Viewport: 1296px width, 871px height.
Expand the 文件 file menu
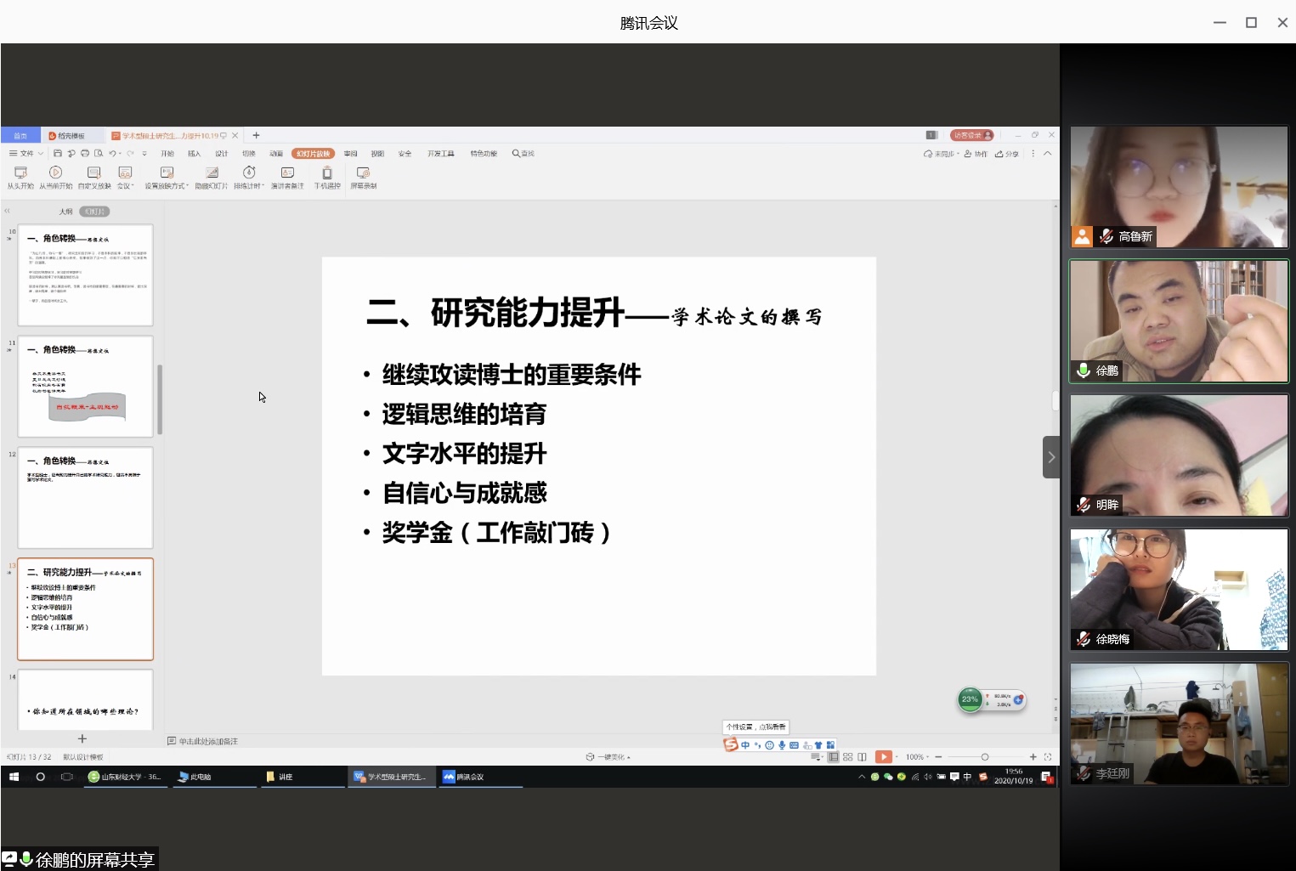click(25, 154)
